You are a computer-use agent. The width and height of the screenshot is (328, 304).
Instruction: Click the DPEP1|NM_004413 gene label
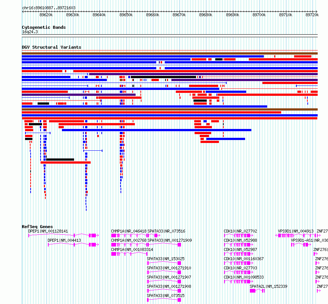pos(64,240)
